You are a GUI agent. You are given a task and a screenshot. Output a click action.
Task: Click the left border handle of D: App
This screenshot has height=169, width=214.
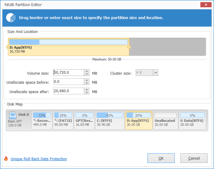coord(8,47)
